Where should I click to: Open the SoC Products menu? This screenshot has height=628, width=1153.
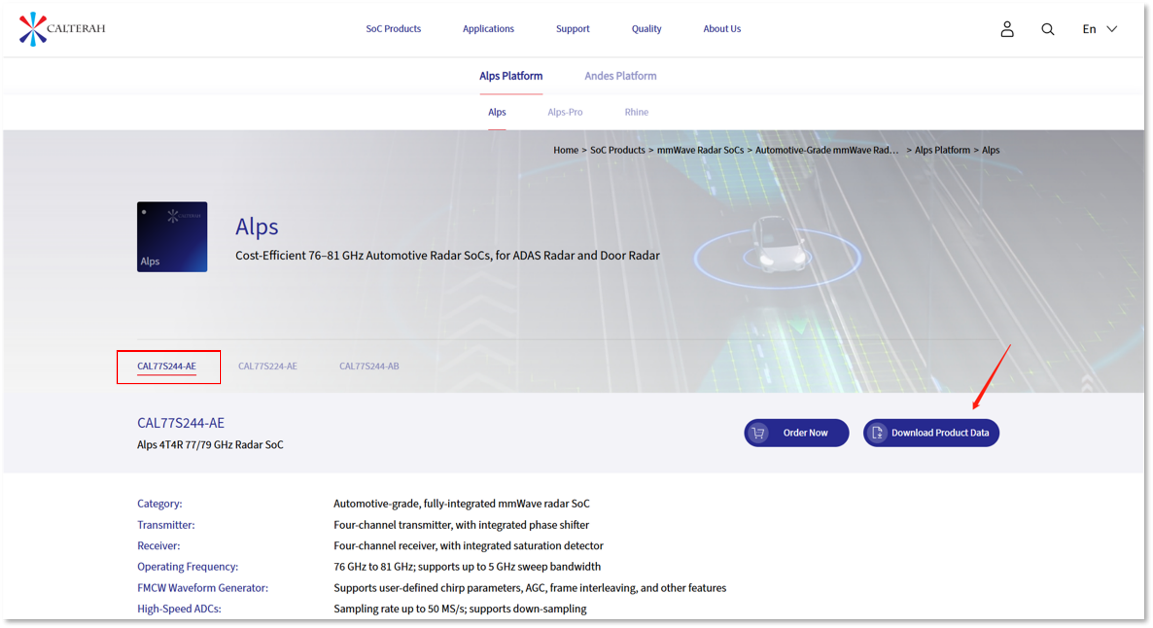point(393,29)
